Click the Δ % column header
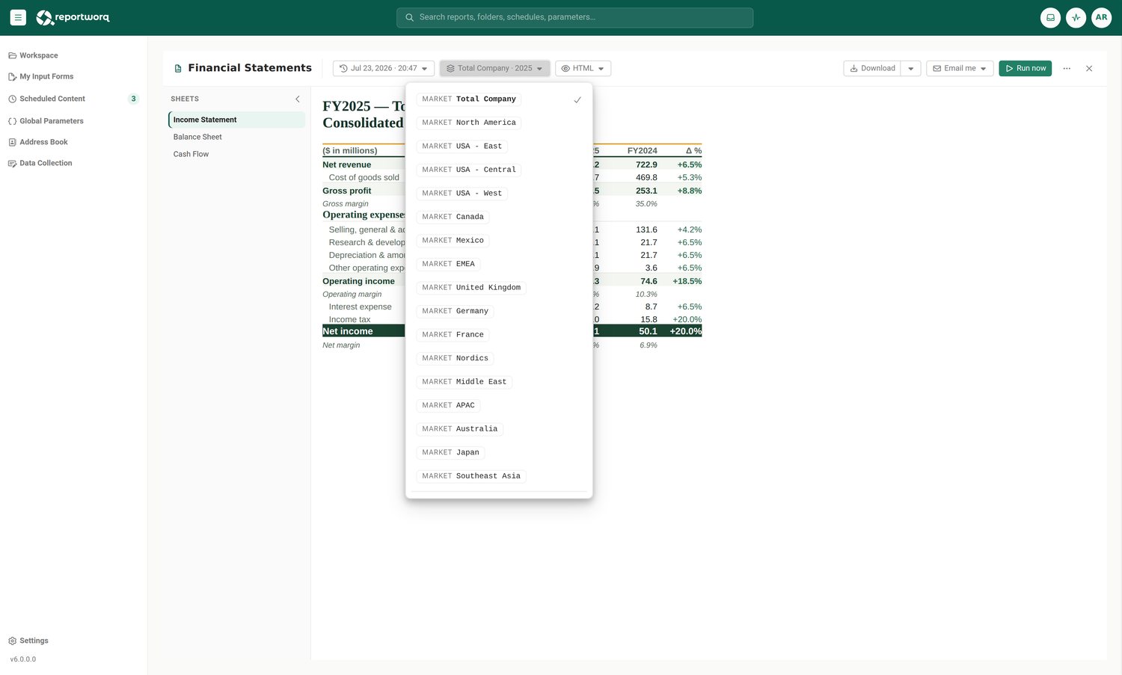 click(x=693, y=151)
